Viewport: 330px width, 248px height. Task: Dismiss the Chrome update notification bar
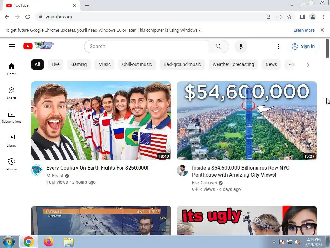(x=322, y=30)
